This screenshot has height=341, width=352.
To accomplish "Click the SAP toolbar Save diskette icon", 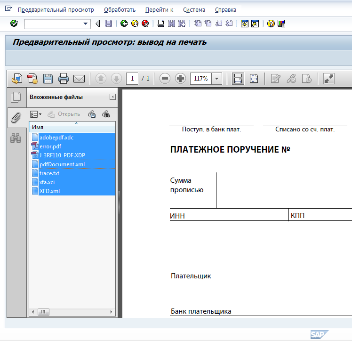I will tap(108, 24).
